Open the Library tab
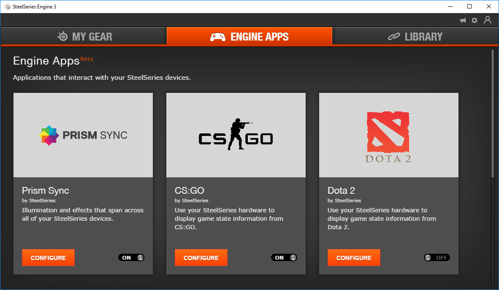Screen dimensions: 499x290 pyautogui.click(x=415, y=37)
